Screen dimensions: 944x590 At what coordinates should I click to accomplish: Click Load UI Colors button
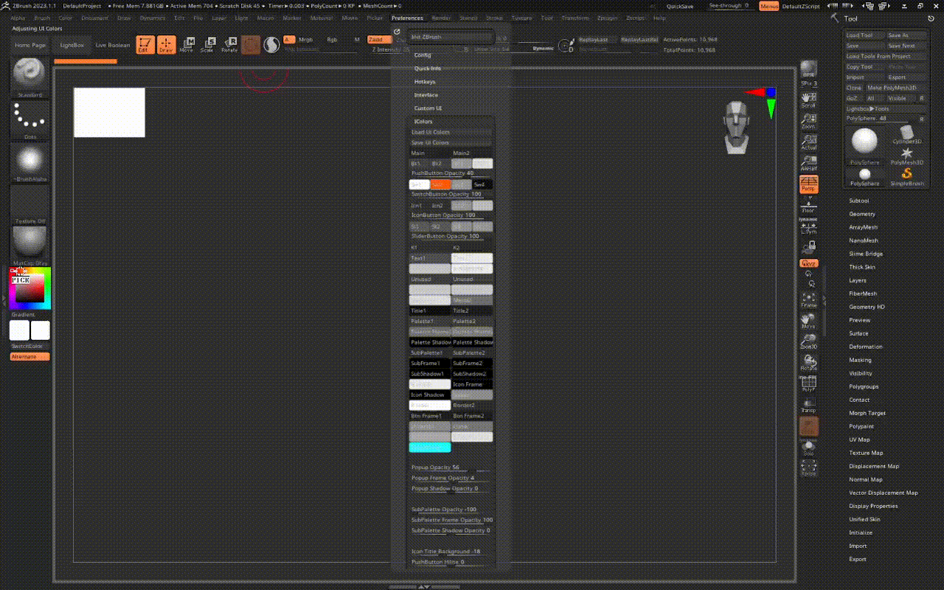click(451, 132)
